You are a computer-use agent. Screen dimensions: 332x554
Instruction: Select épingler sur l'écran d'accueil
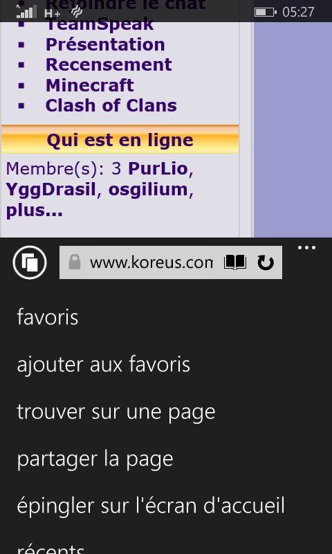click(151, 506)
